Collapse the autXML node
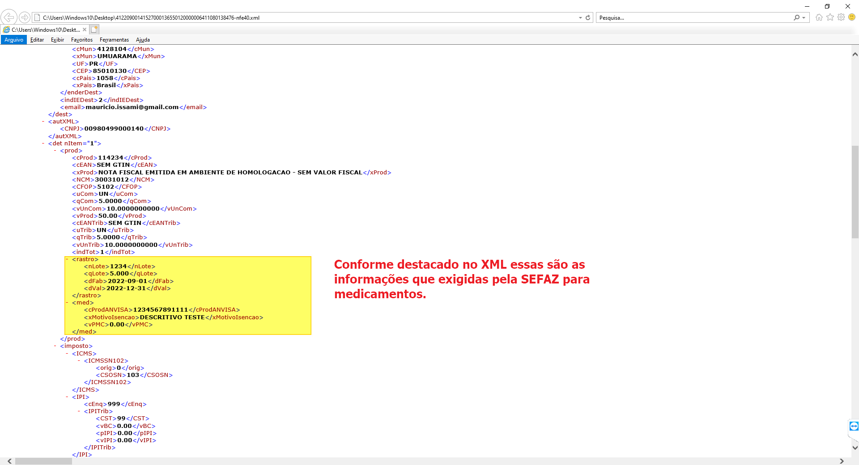 point(43,122)
